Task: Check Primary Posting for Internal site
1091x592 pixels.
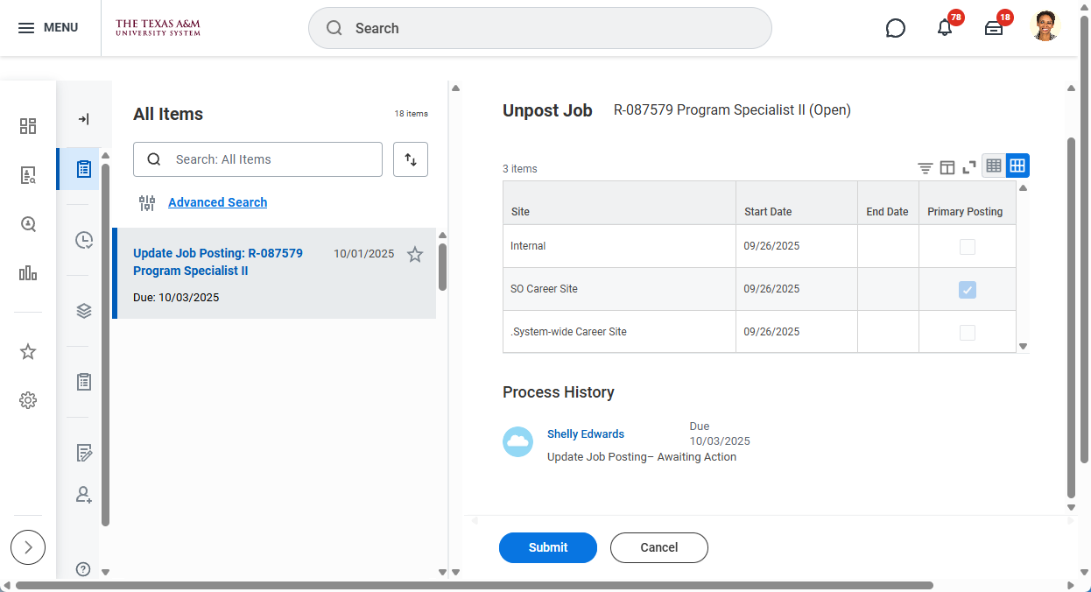Action: pyautogui.click(x=967, y=247)
